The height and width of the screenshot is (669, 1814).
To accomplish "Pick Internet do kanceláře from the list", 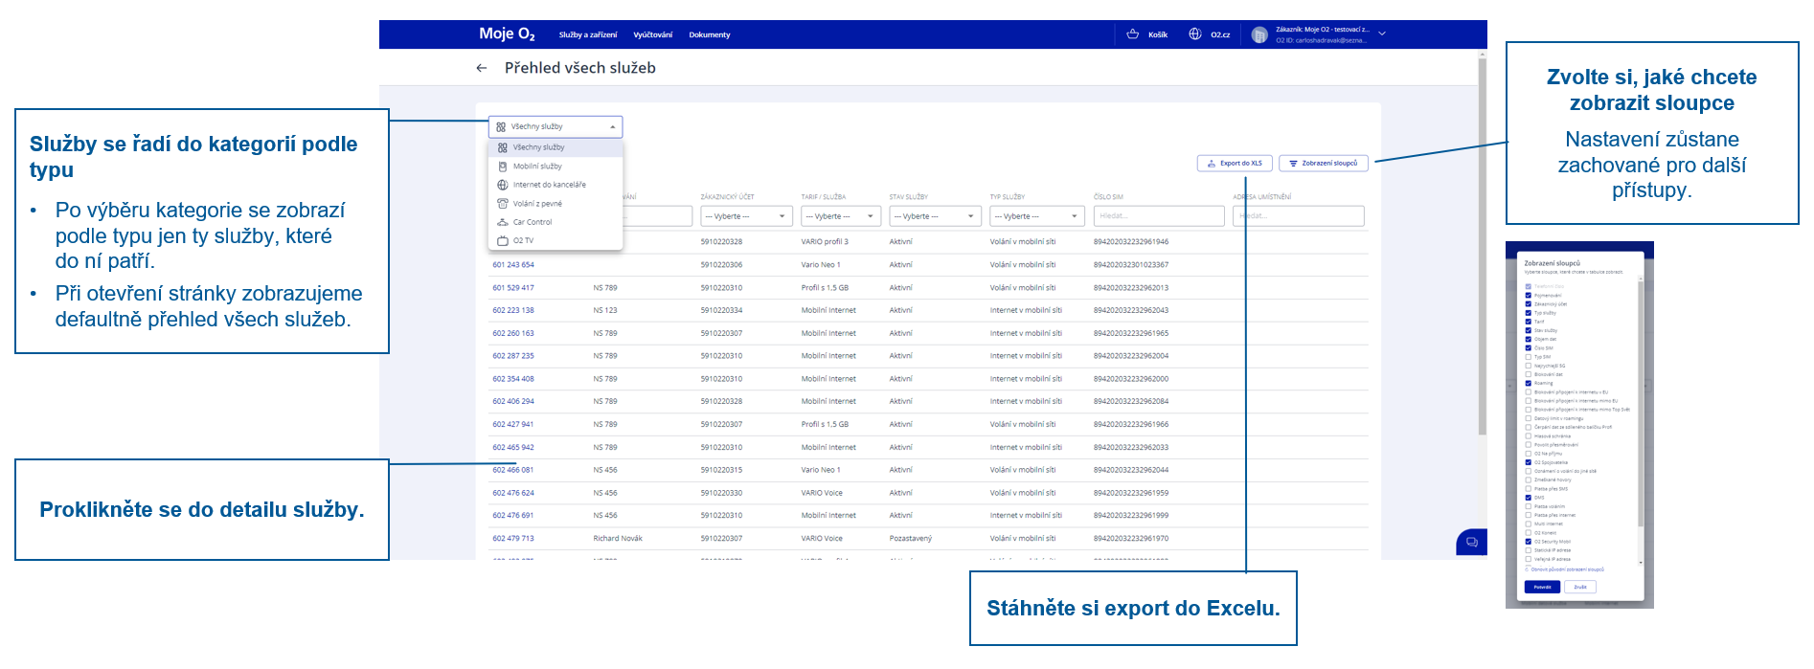I will pyautogui.click(x=549, y=185).
